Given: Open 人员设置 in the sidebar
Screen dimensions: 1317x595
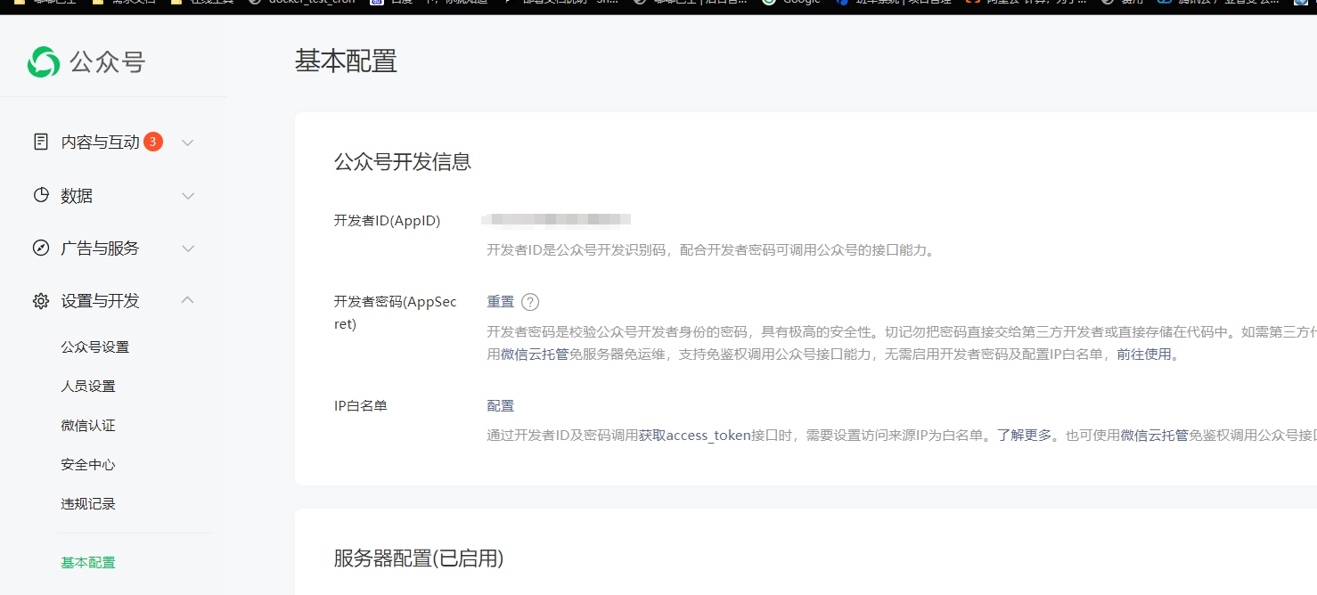Looking at the screenshot, I should click(x=88, y=387).
